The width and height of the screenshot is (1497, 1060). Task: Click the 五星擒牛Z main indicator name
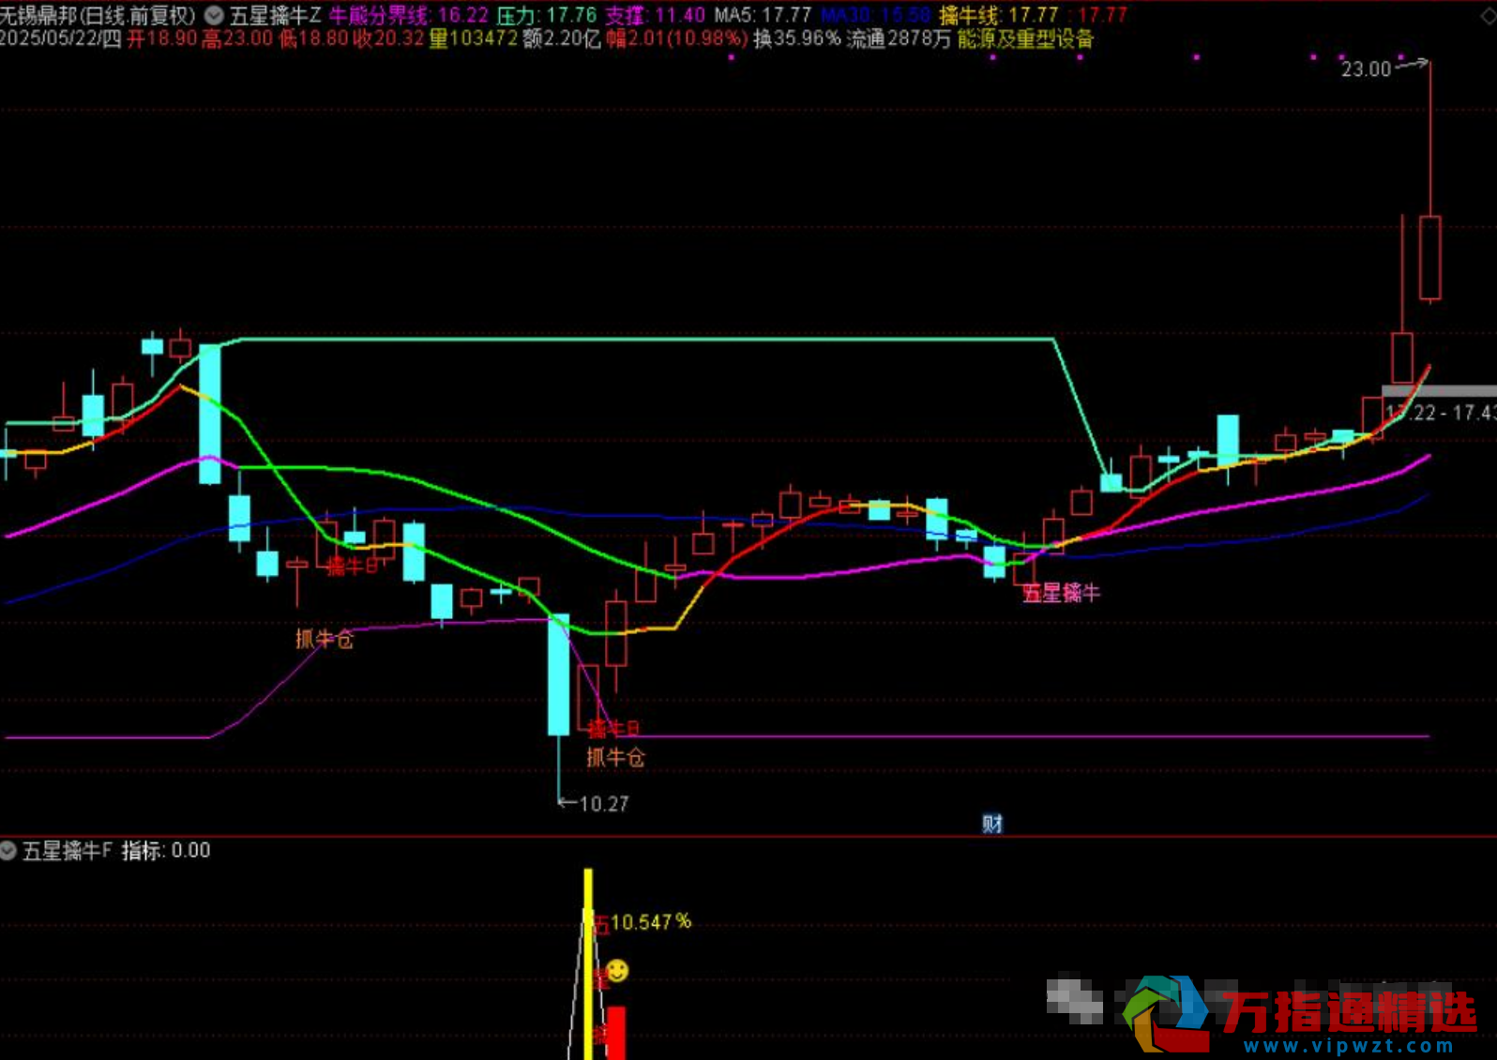tap(276, 15)
